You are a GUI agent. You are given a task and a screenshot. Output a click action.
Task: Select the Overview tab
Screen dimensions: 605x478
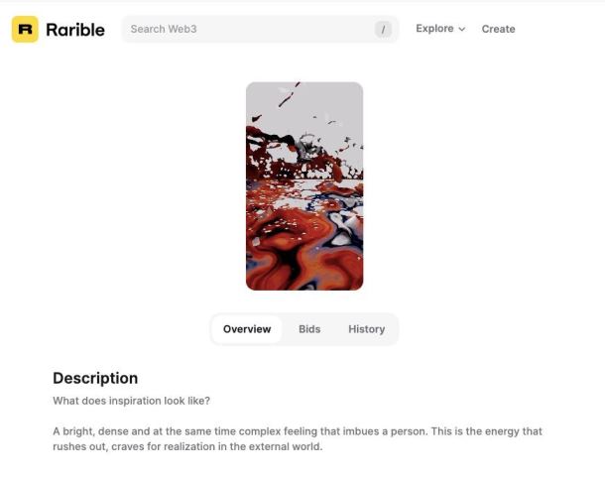click(x=247, y=329)
